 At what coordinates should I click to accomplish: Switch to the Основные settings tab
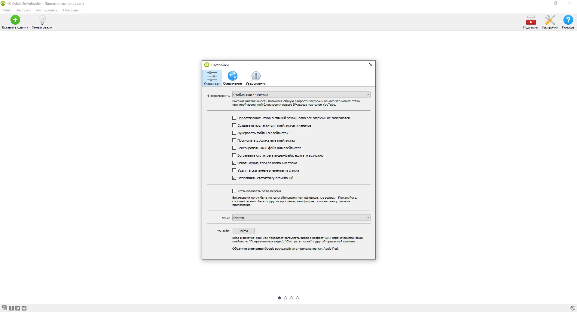(212, 78)
